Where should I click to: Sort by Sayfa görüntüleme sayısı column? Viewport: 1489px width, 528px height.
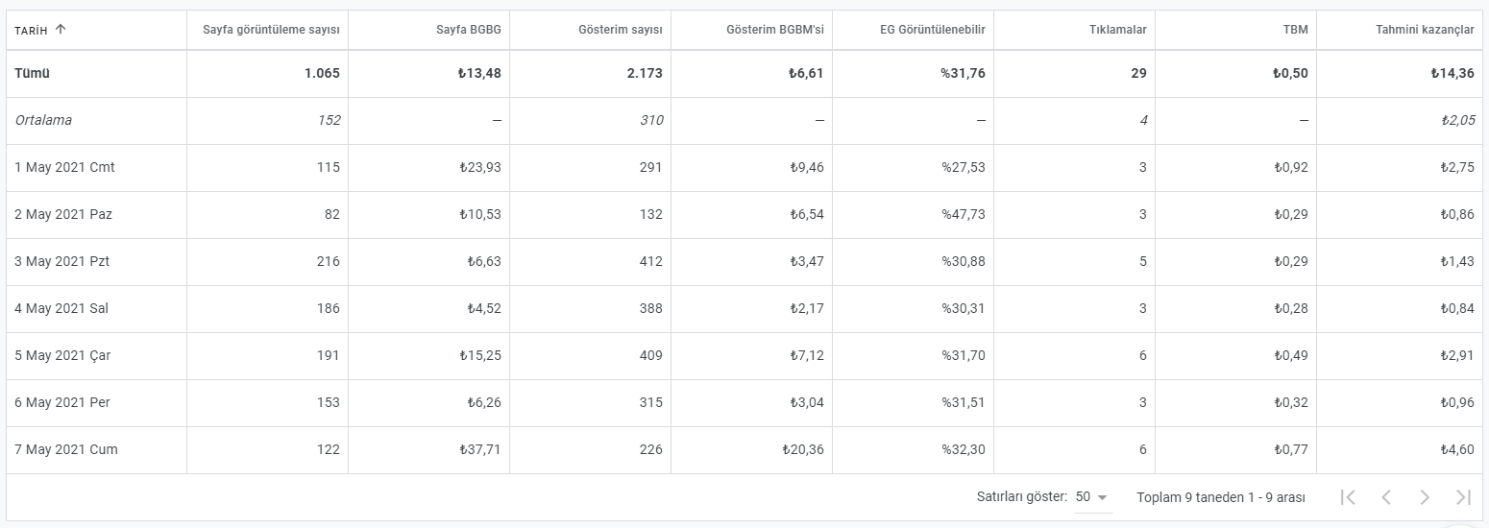(x=271, y=30)
